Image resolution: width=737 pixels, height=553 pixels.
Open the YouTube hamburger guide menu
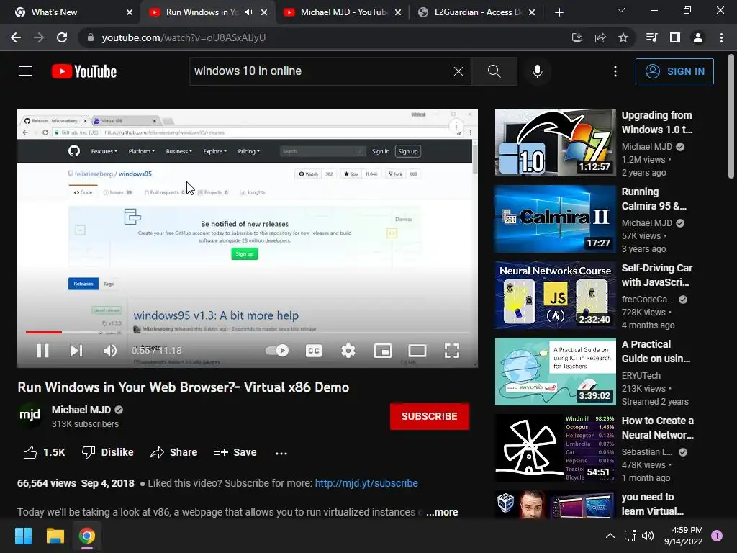(x=26, y=71)
